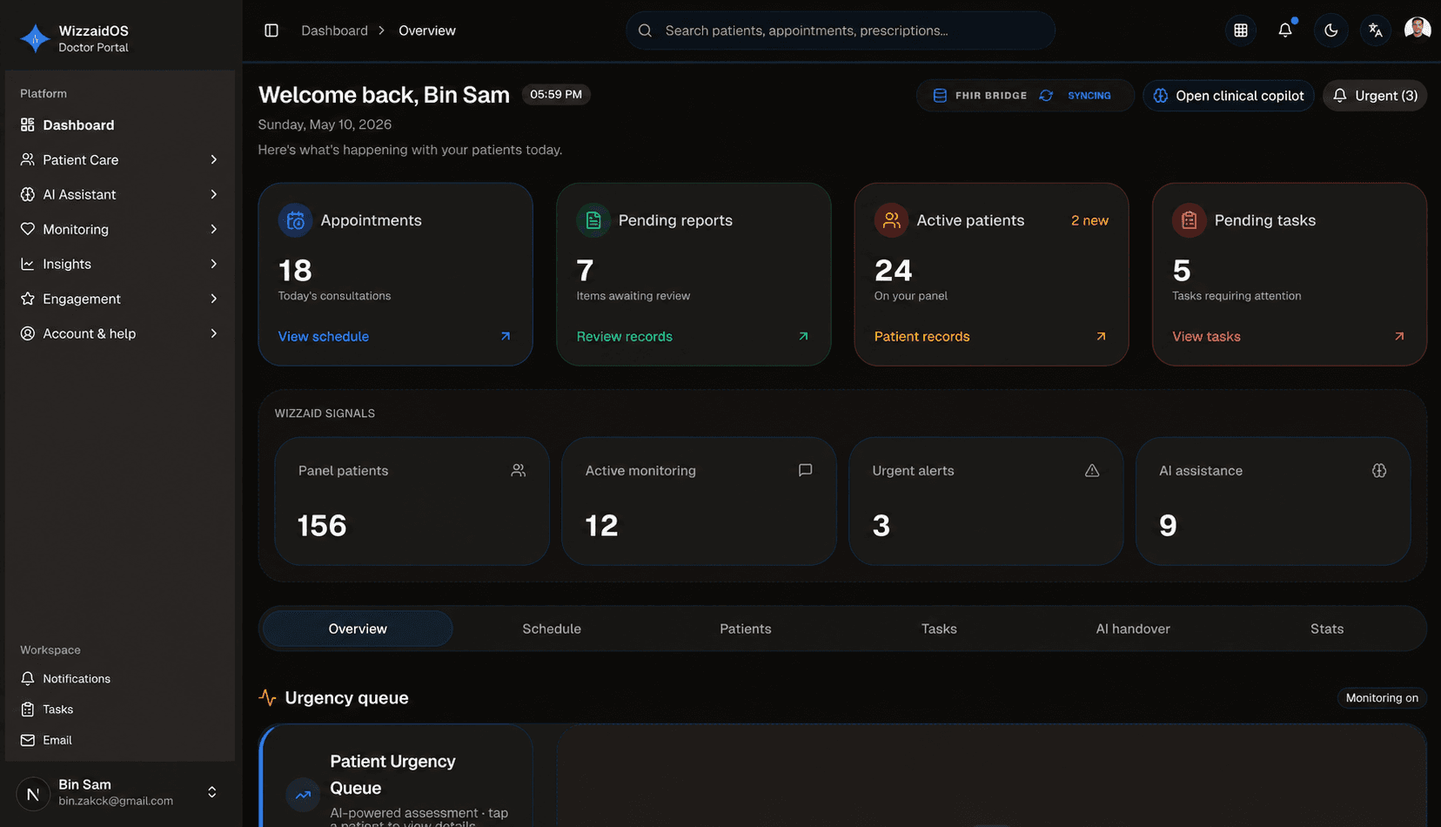Click the Urgent alerts warning triangle icon

click(1092, 470)
